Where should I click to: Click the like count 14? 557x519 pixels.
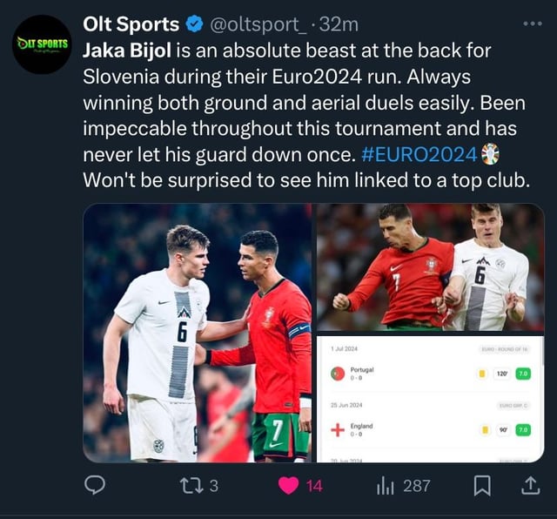pyautogui.click(x=314, y=486)
